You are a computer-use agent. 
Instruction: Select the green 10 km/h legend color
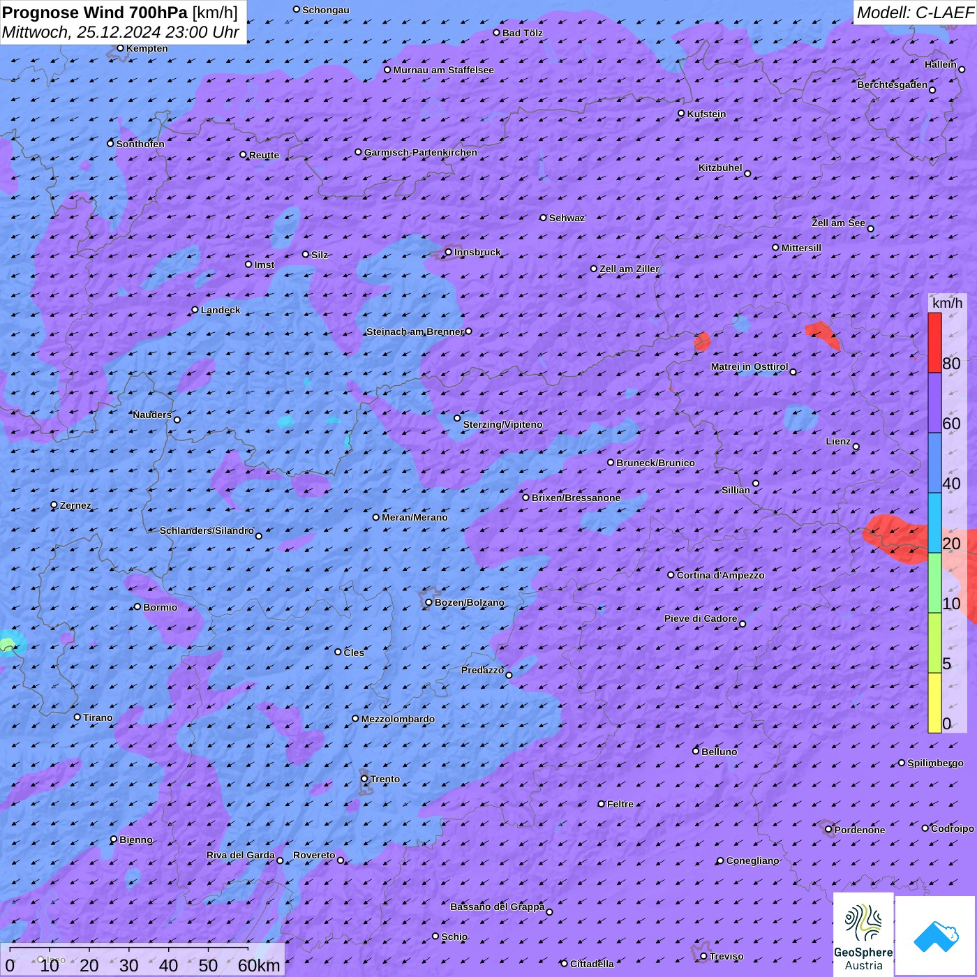pyautogui.click(x=934, y=583)
